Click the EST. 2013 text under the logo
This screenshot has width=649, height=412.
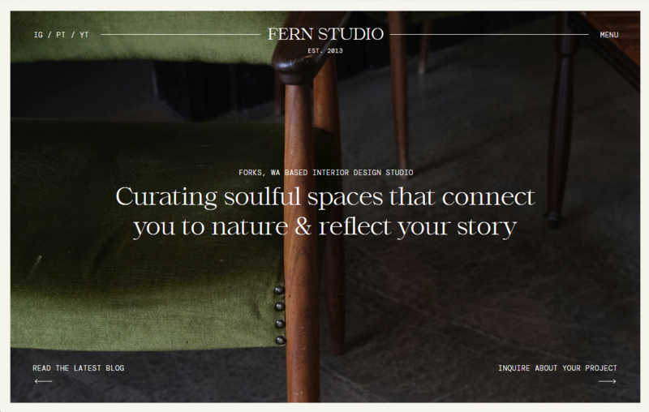(x=325, y=50)
